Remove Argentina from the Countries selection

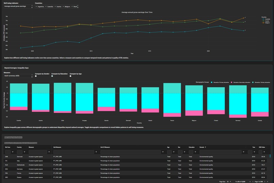[36, 7]
